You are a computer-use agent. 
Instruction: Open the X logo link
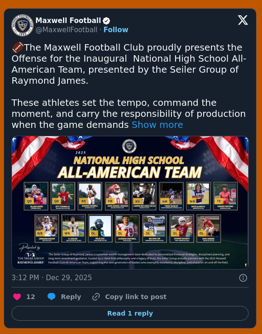pos(243,20)
